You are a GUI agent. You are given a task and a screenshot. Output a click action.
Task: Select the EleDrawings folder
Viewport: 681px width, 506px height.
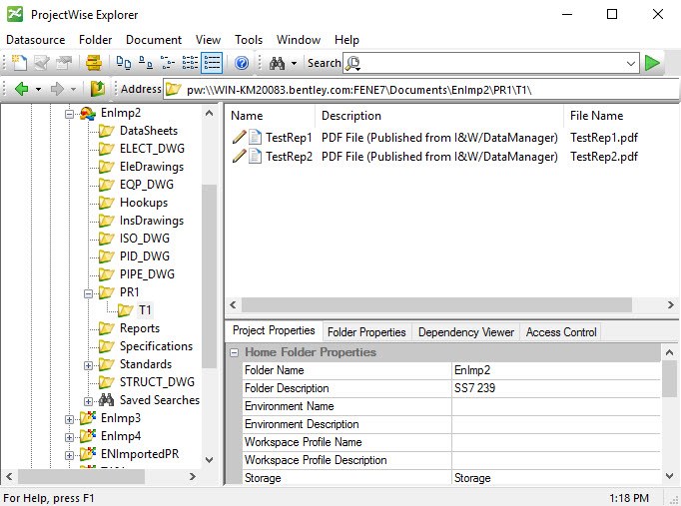pos(152,167)
